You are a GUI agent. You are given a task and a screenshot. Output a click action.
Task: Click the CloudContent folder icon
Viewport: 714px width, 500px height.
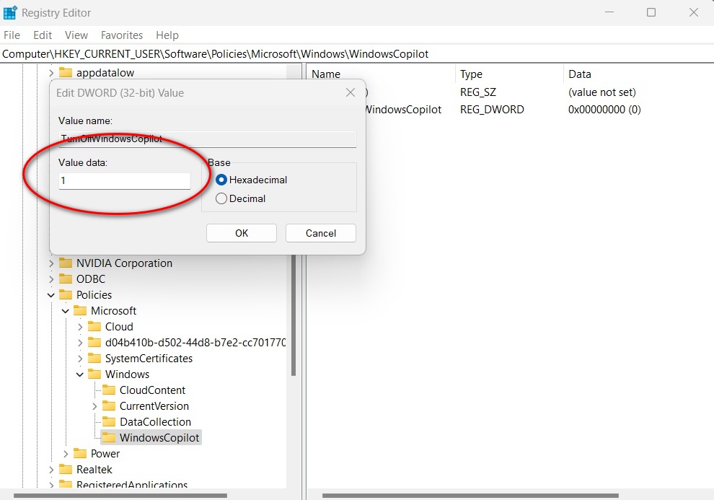click(x=109, y=390)
